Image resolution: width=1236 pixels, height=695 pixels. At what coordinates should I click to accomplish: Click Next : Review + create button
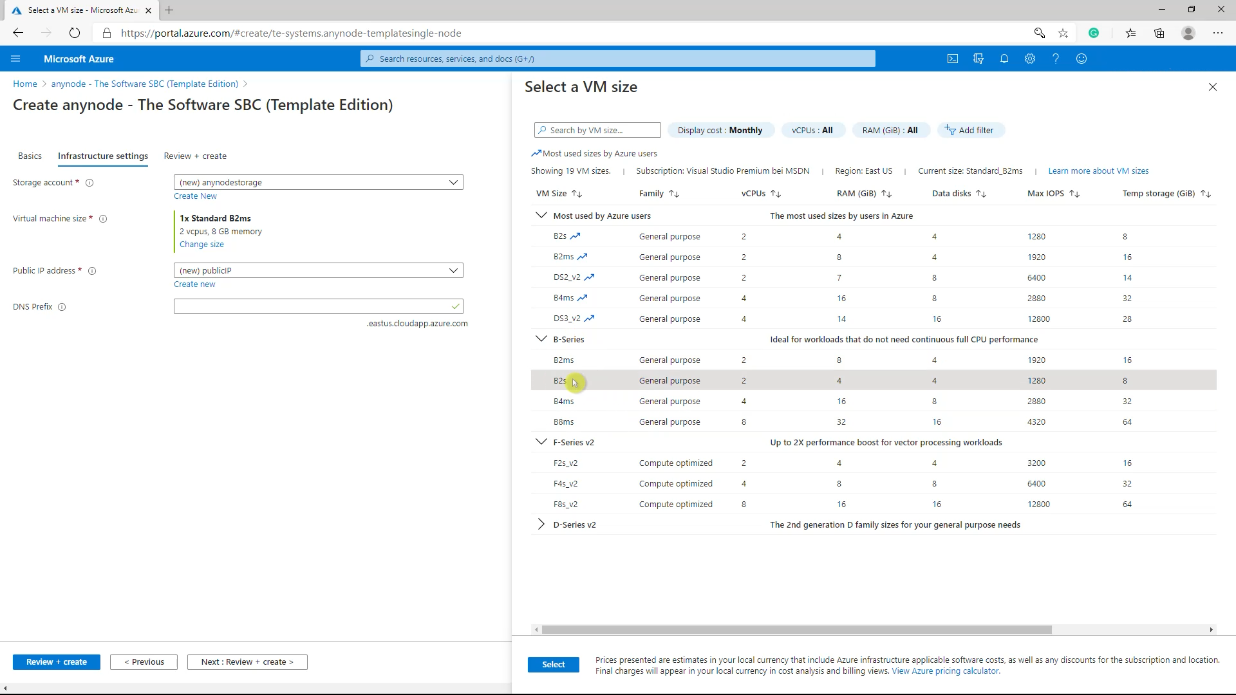point(247,662)
